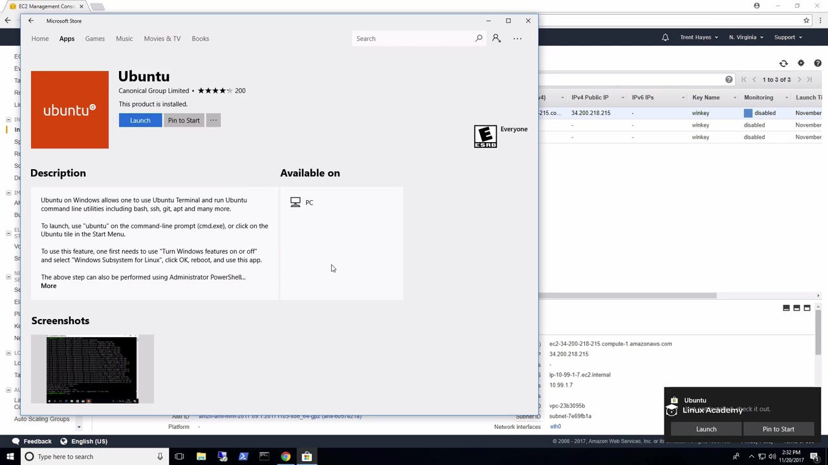
Task: Click the Ubuntu app logo tile
Action: pos(70,110)
